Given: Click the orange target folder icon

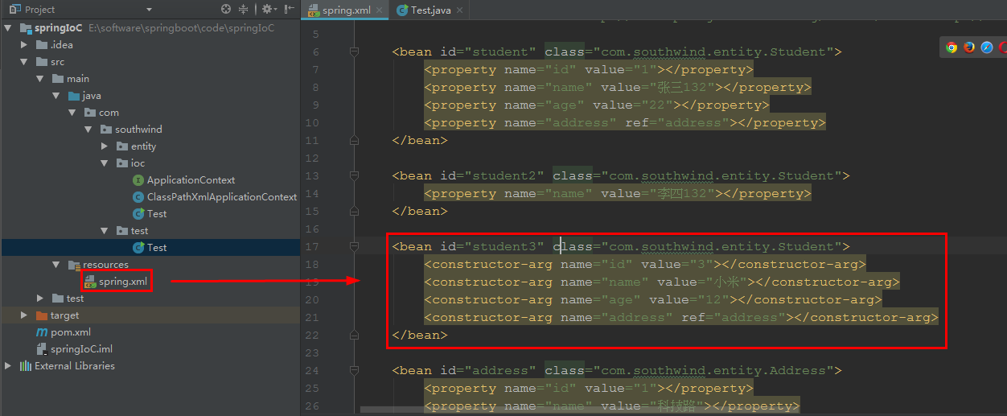Looking at the screenshot, I should pyautogui.click(x=42, y=315).
